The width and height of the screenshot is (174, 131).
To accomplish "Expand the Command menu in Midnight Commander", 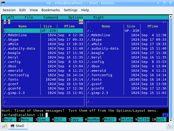I will [51, 17].
